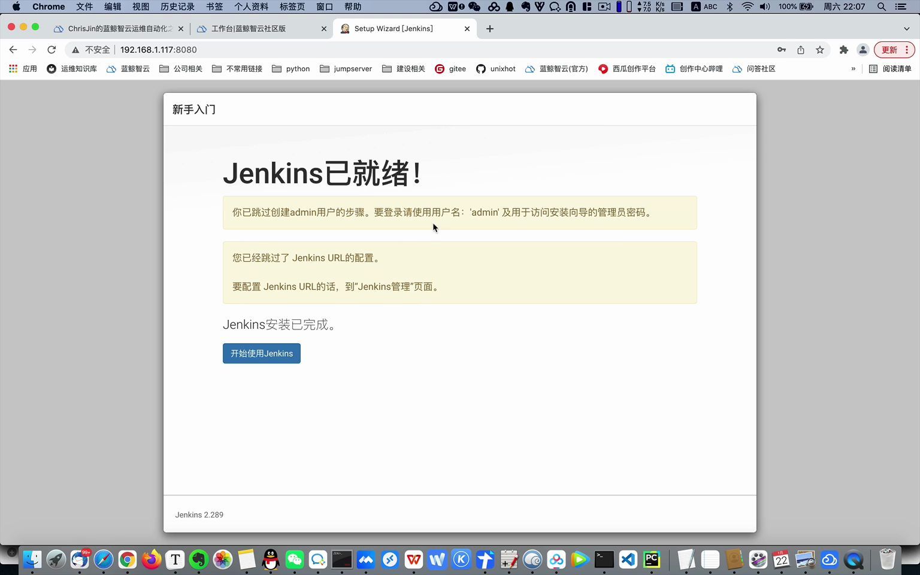Open Evernote from the Dock

pyautogui.click(x=199, y=559)
